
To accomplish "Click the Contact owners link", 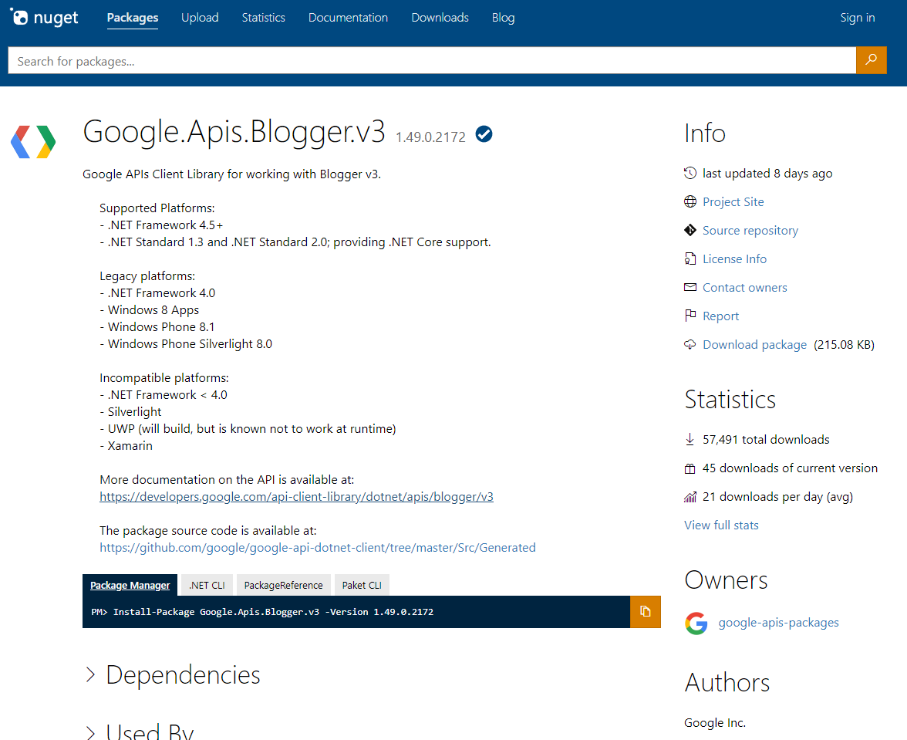I will 744,287.
